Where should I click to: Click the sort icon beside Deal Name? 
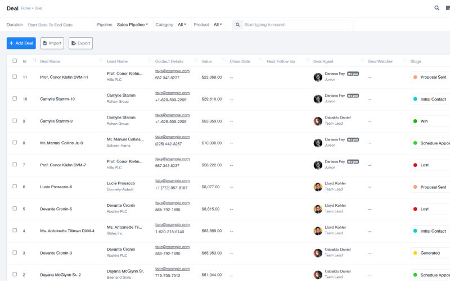pos(101,61)
